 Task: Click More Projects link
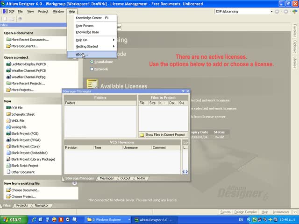point(23,90)
